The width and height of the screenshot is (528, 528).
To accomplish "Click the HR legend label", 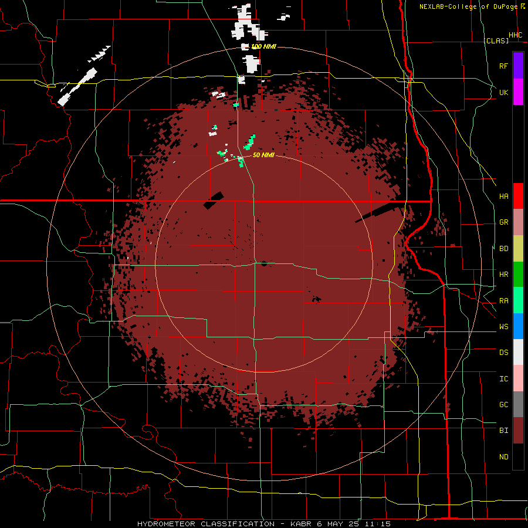I will coord(504,275).
